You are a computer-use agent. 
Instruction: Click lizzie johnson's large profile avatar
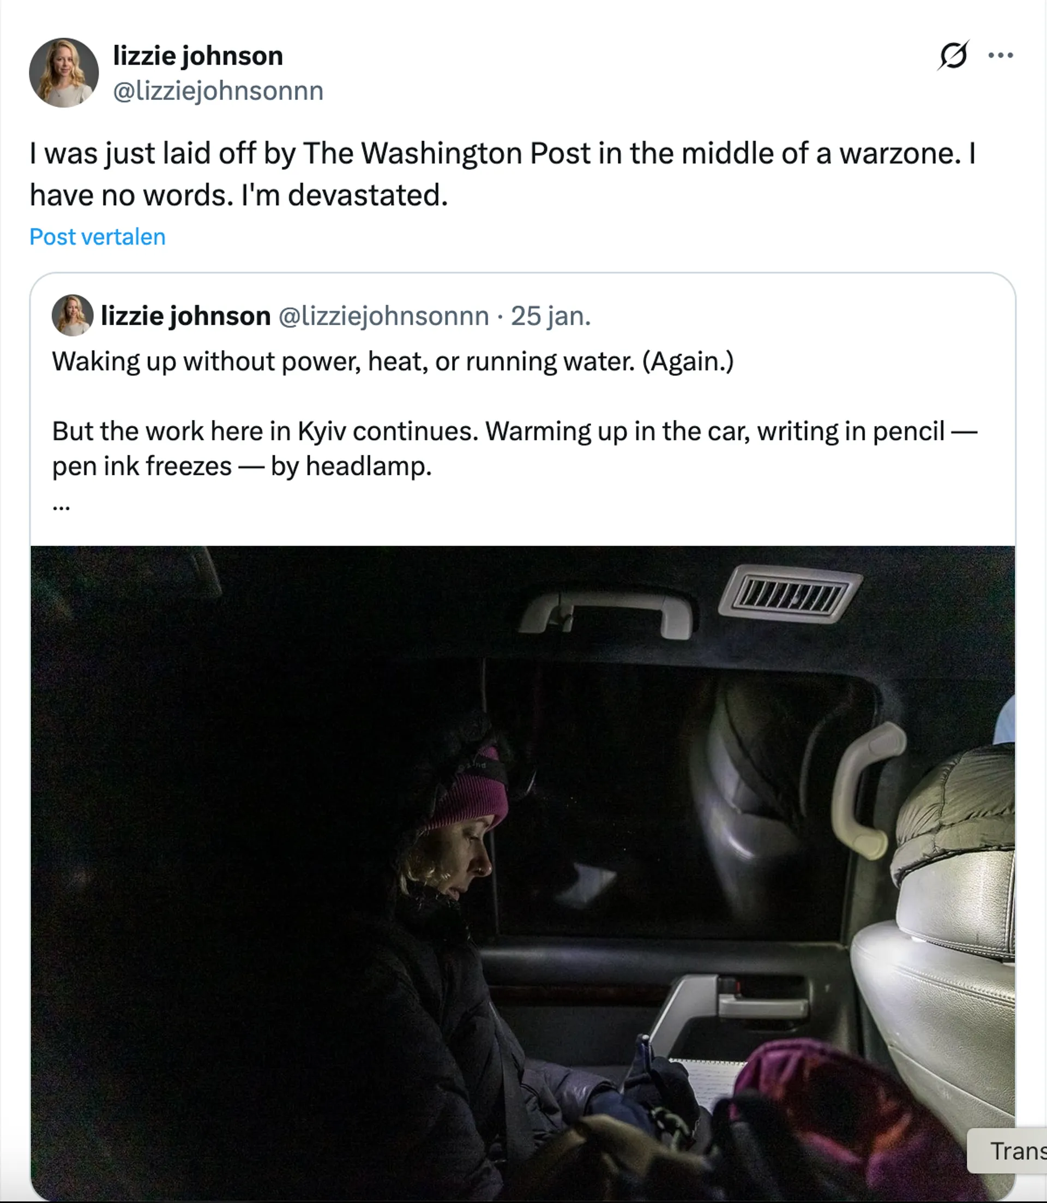pyautogui.click(x=64, y=73)
